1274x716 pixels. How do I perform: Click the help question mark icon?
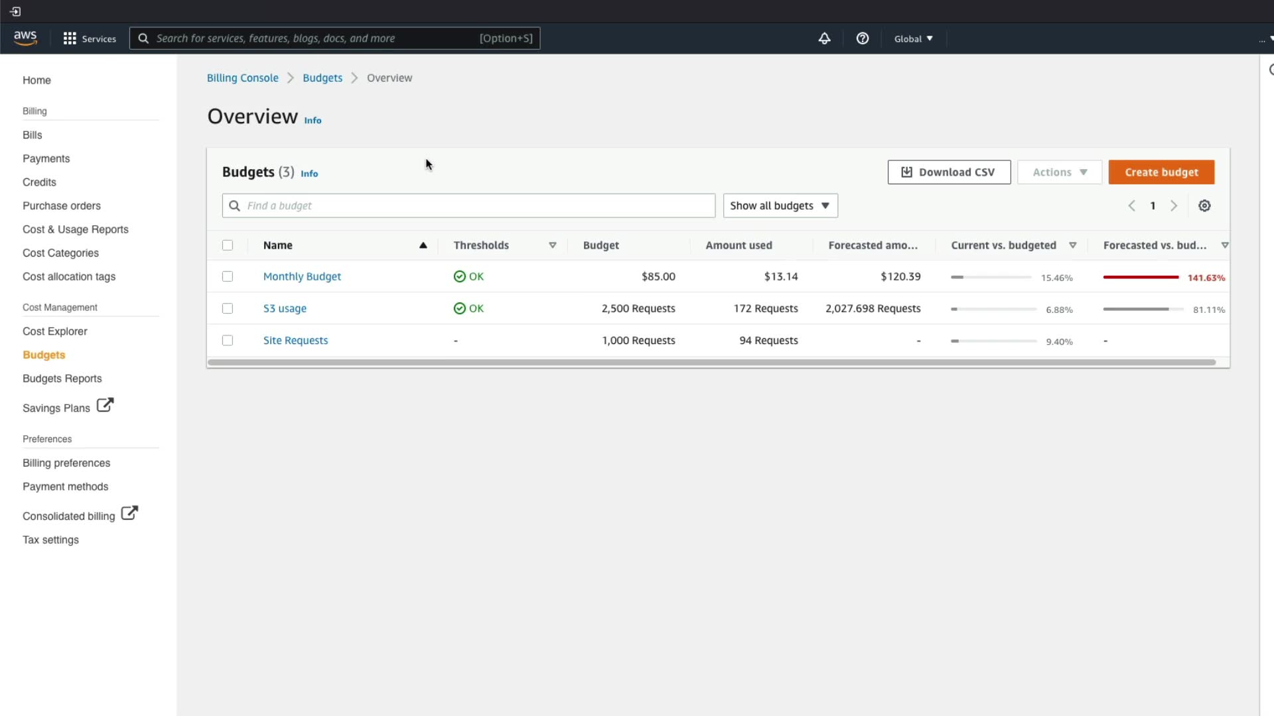pos(863,38)
